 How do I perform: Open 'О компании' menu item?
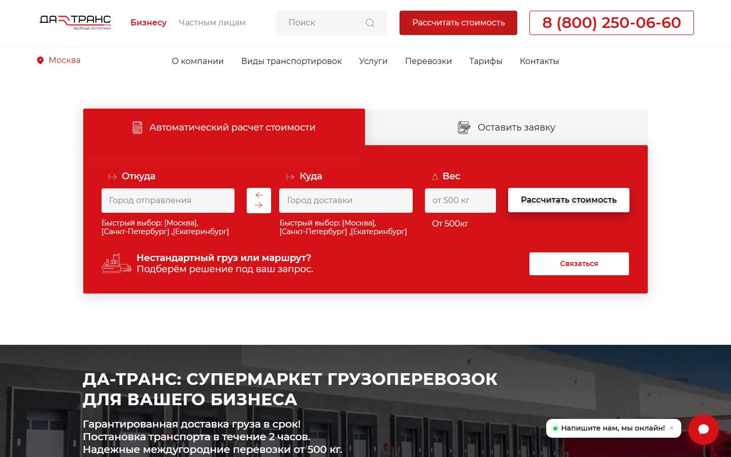point(197,61)
